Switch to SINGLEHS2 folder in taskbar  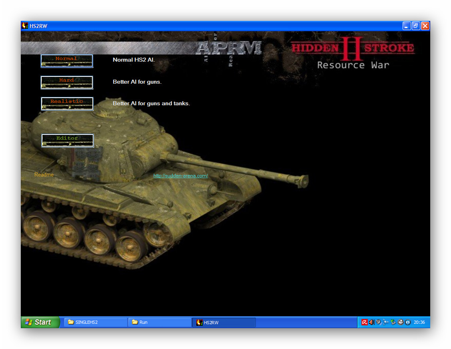click(96, 322)
